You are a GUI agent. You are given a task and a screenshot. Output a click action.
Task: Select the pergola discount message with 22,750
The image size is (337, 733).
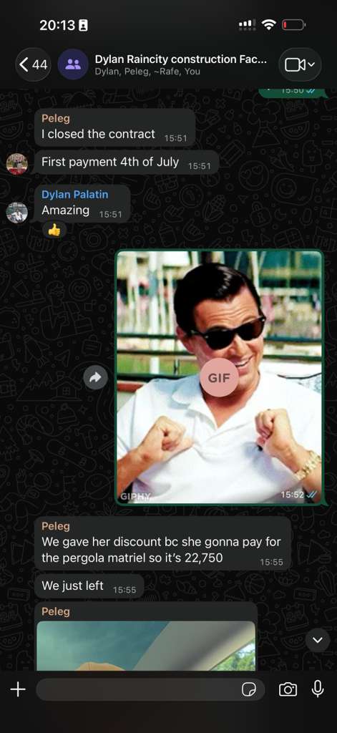162,543
